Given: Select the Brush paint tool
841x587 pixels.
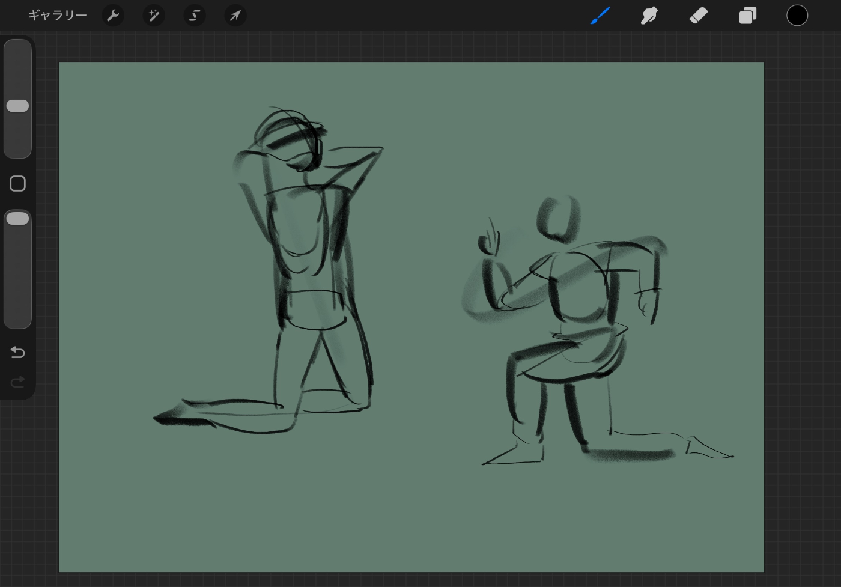Looking at the screenshot, I should [600, 16].
